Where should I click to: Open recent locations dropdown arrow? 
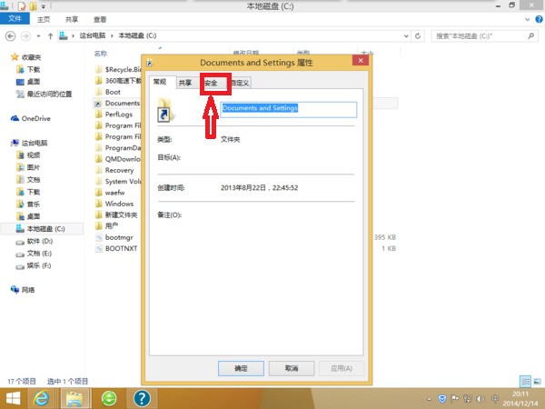tap(38, 35)
